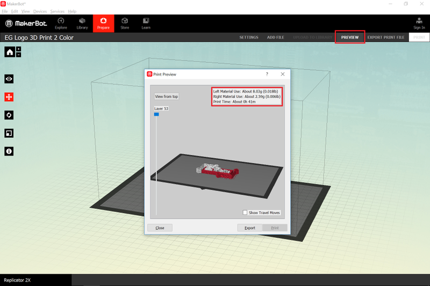Open the MakerBot Store
Viewport: 430px width, 286px height.
[x=125, y=24]
